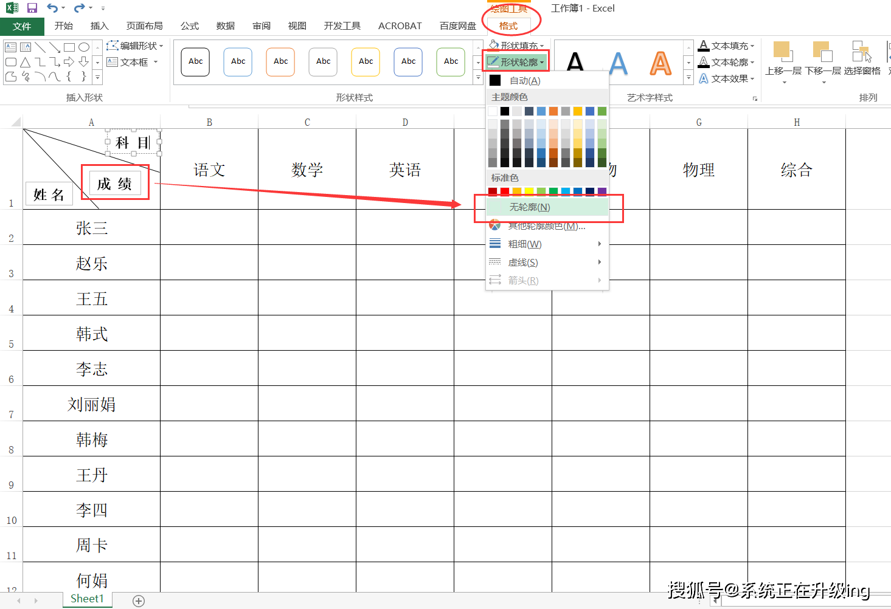Select the 成绩 text box
The height and width of the screenshot is (609, 891).
[x=115, y=184]
